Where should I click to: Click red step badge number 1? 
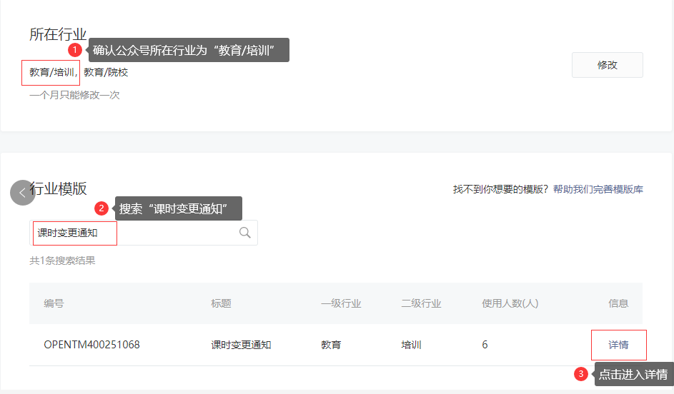(74, 50)
